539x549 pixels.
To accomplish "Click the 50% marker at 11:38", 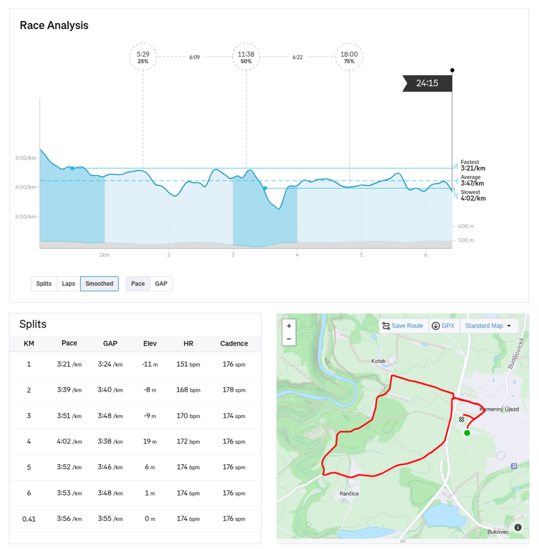I will [246, 57].
